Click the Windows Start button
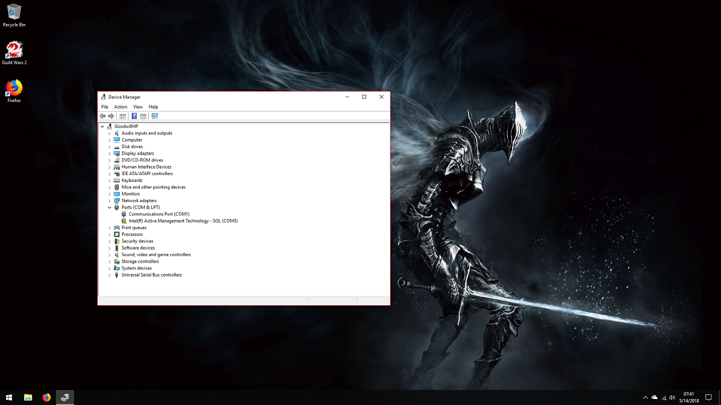 tap(9, 397)
